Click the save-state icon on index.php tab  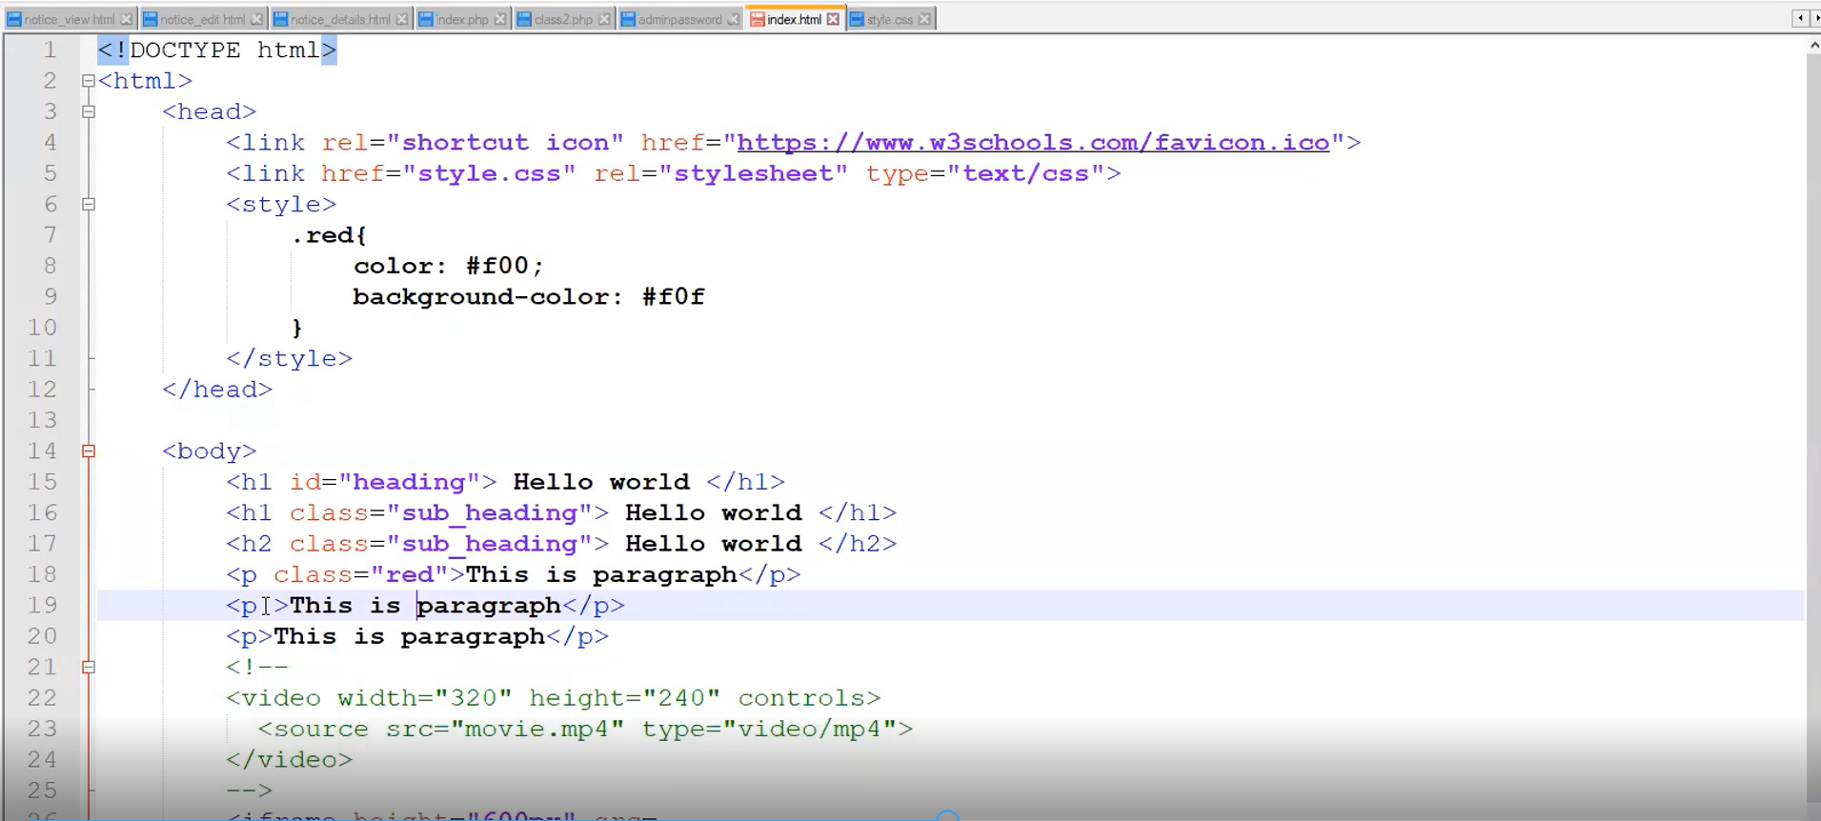pos(426,19)
